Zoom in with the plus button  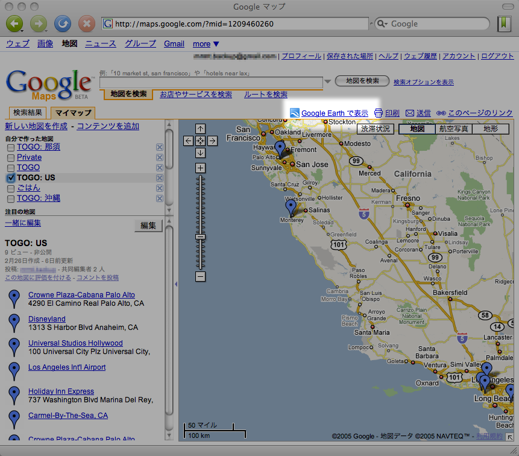coord(200,168)
